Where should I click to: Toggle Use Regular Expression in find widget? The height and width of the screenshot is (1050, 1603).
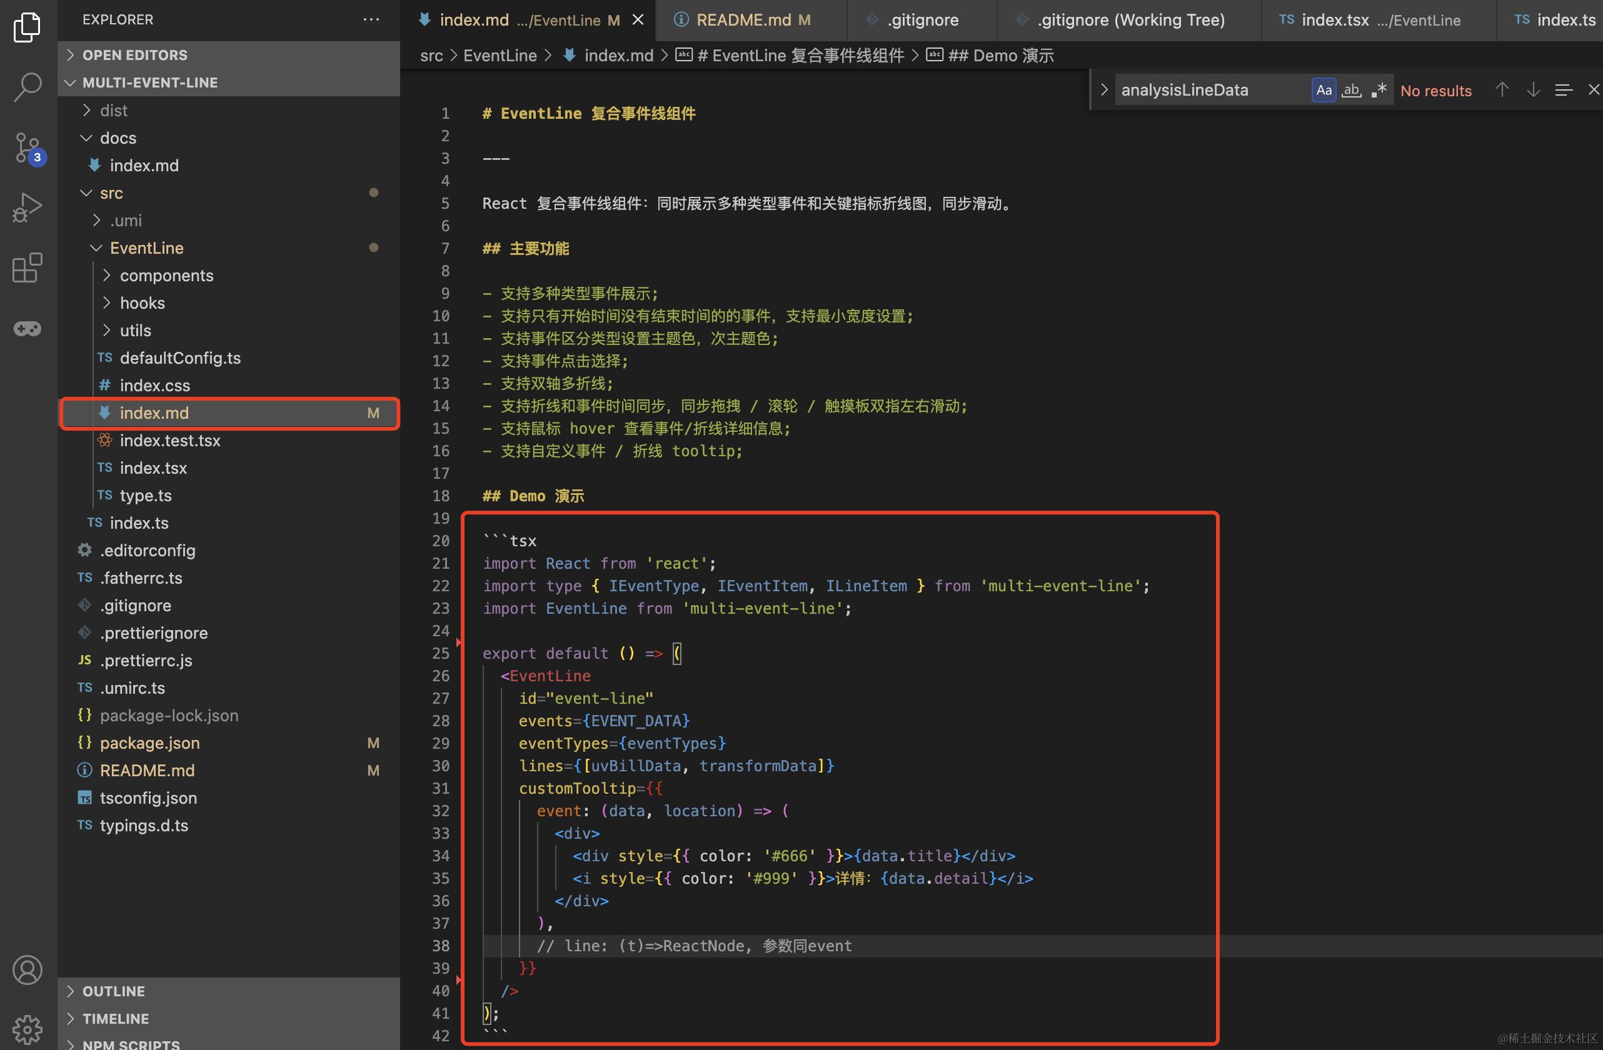pyautogui.click(x=1379, y=89)
